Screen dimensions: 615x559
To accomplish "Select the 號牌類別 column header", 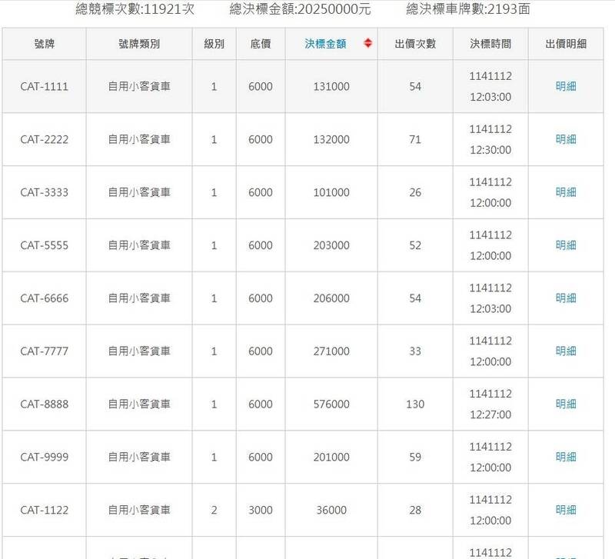I will click(x=139, y=44).
